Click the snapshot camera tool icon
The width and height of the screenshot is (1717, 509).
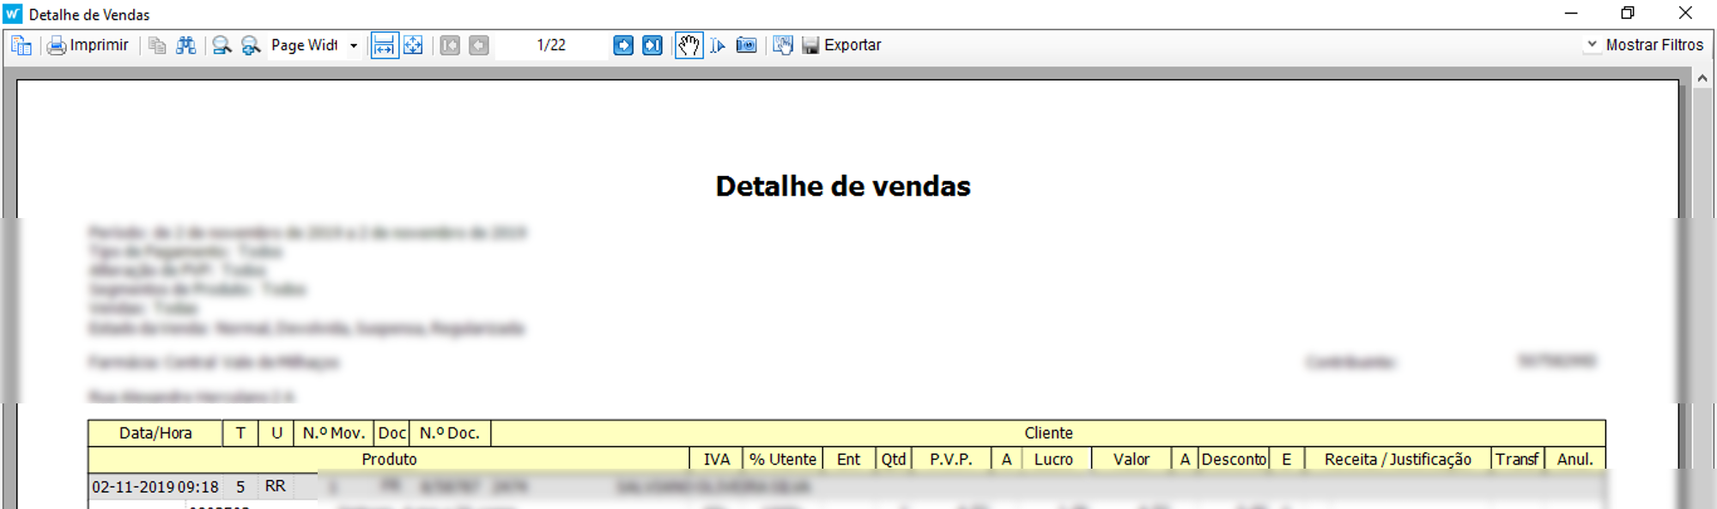click(747, 45)
